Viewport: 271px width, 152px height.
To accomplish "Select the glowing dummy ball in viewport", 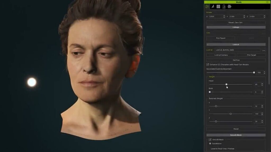I will pos(32,82).
